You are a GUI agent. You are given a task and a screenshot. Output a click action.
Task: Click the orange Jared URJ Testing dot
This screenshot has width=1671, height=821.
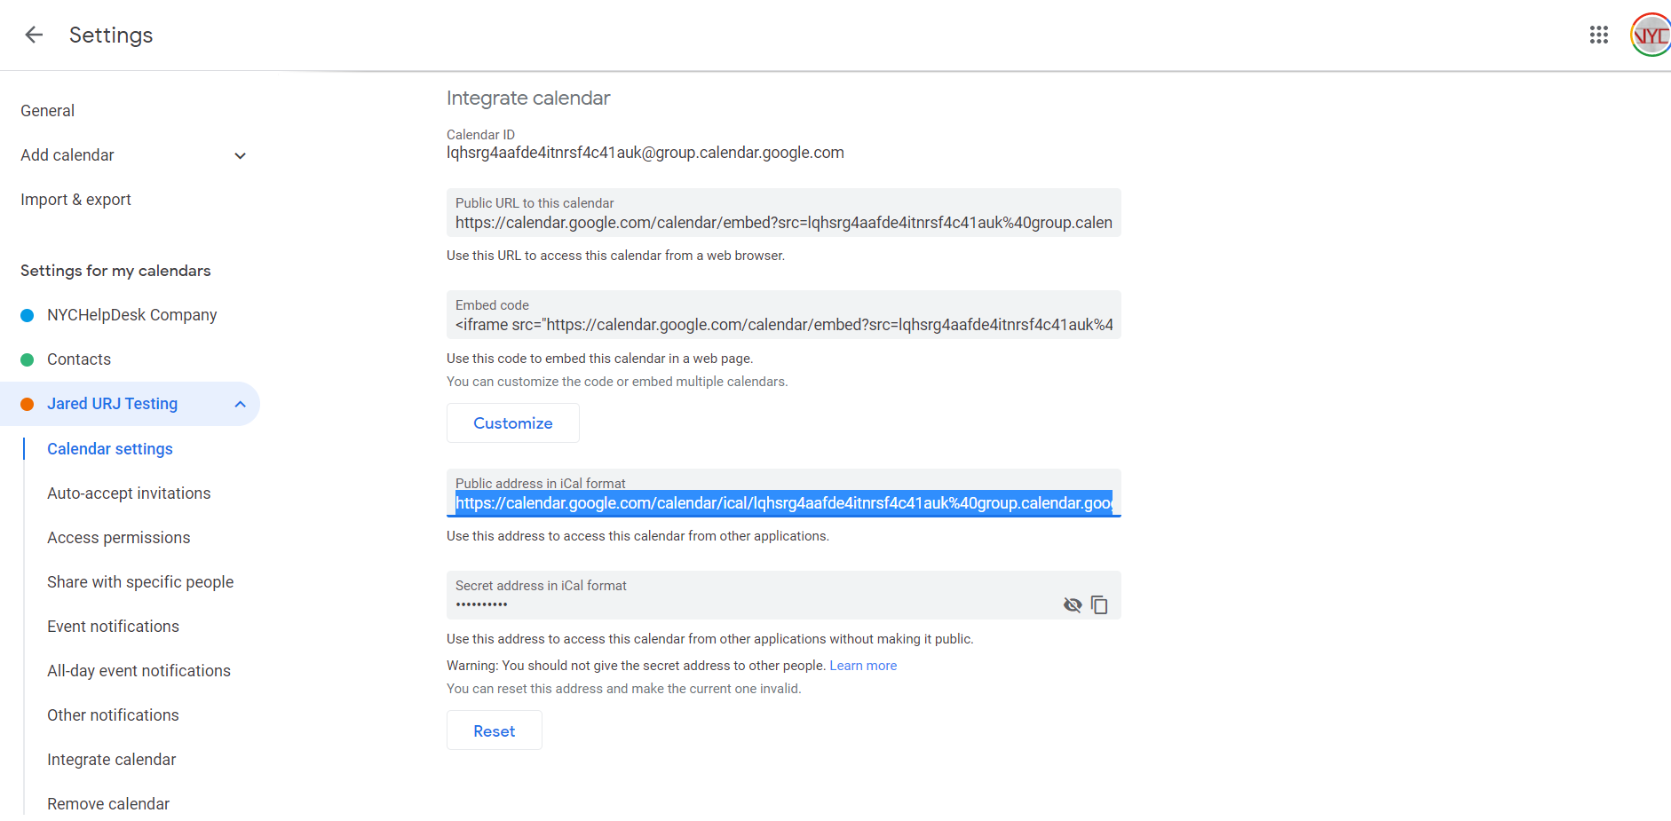coord(28,405)
